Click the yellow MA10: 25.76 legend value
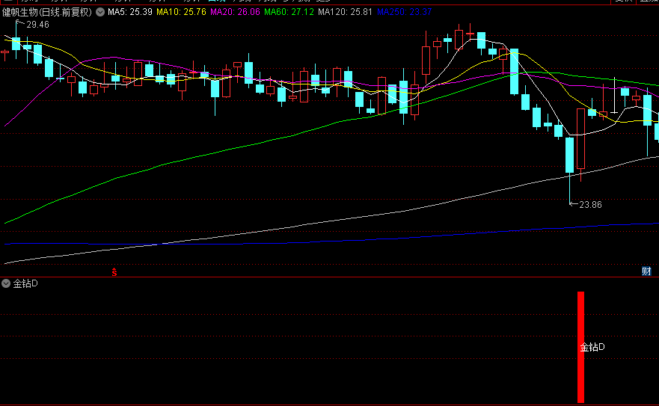659x406 pixels. tap(181, 12)
